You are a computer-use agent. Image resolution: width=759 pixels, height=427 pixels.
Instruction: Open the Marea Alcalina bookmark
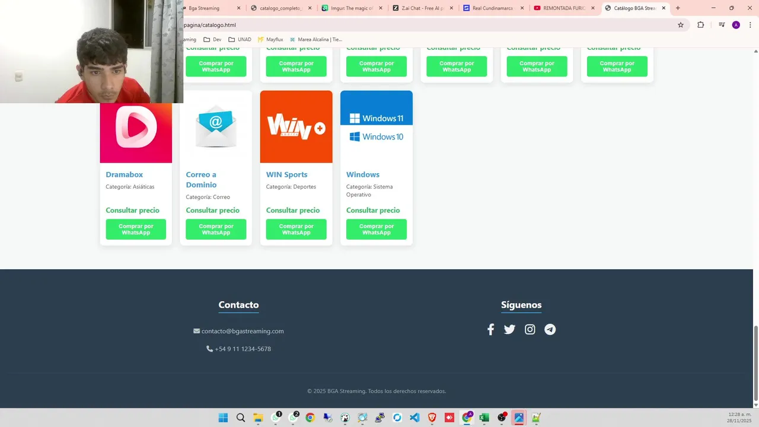point(316,40)
